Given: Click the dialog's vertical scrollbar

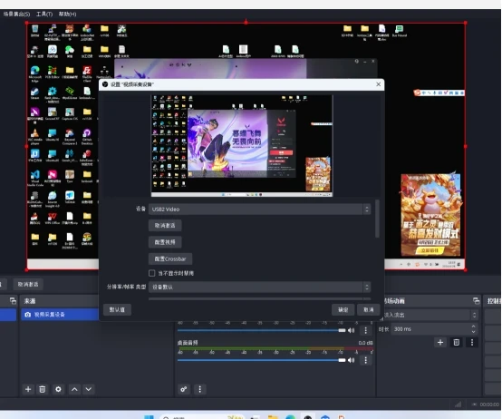Looking at the screenshot, I should click(x=377, y=219).
